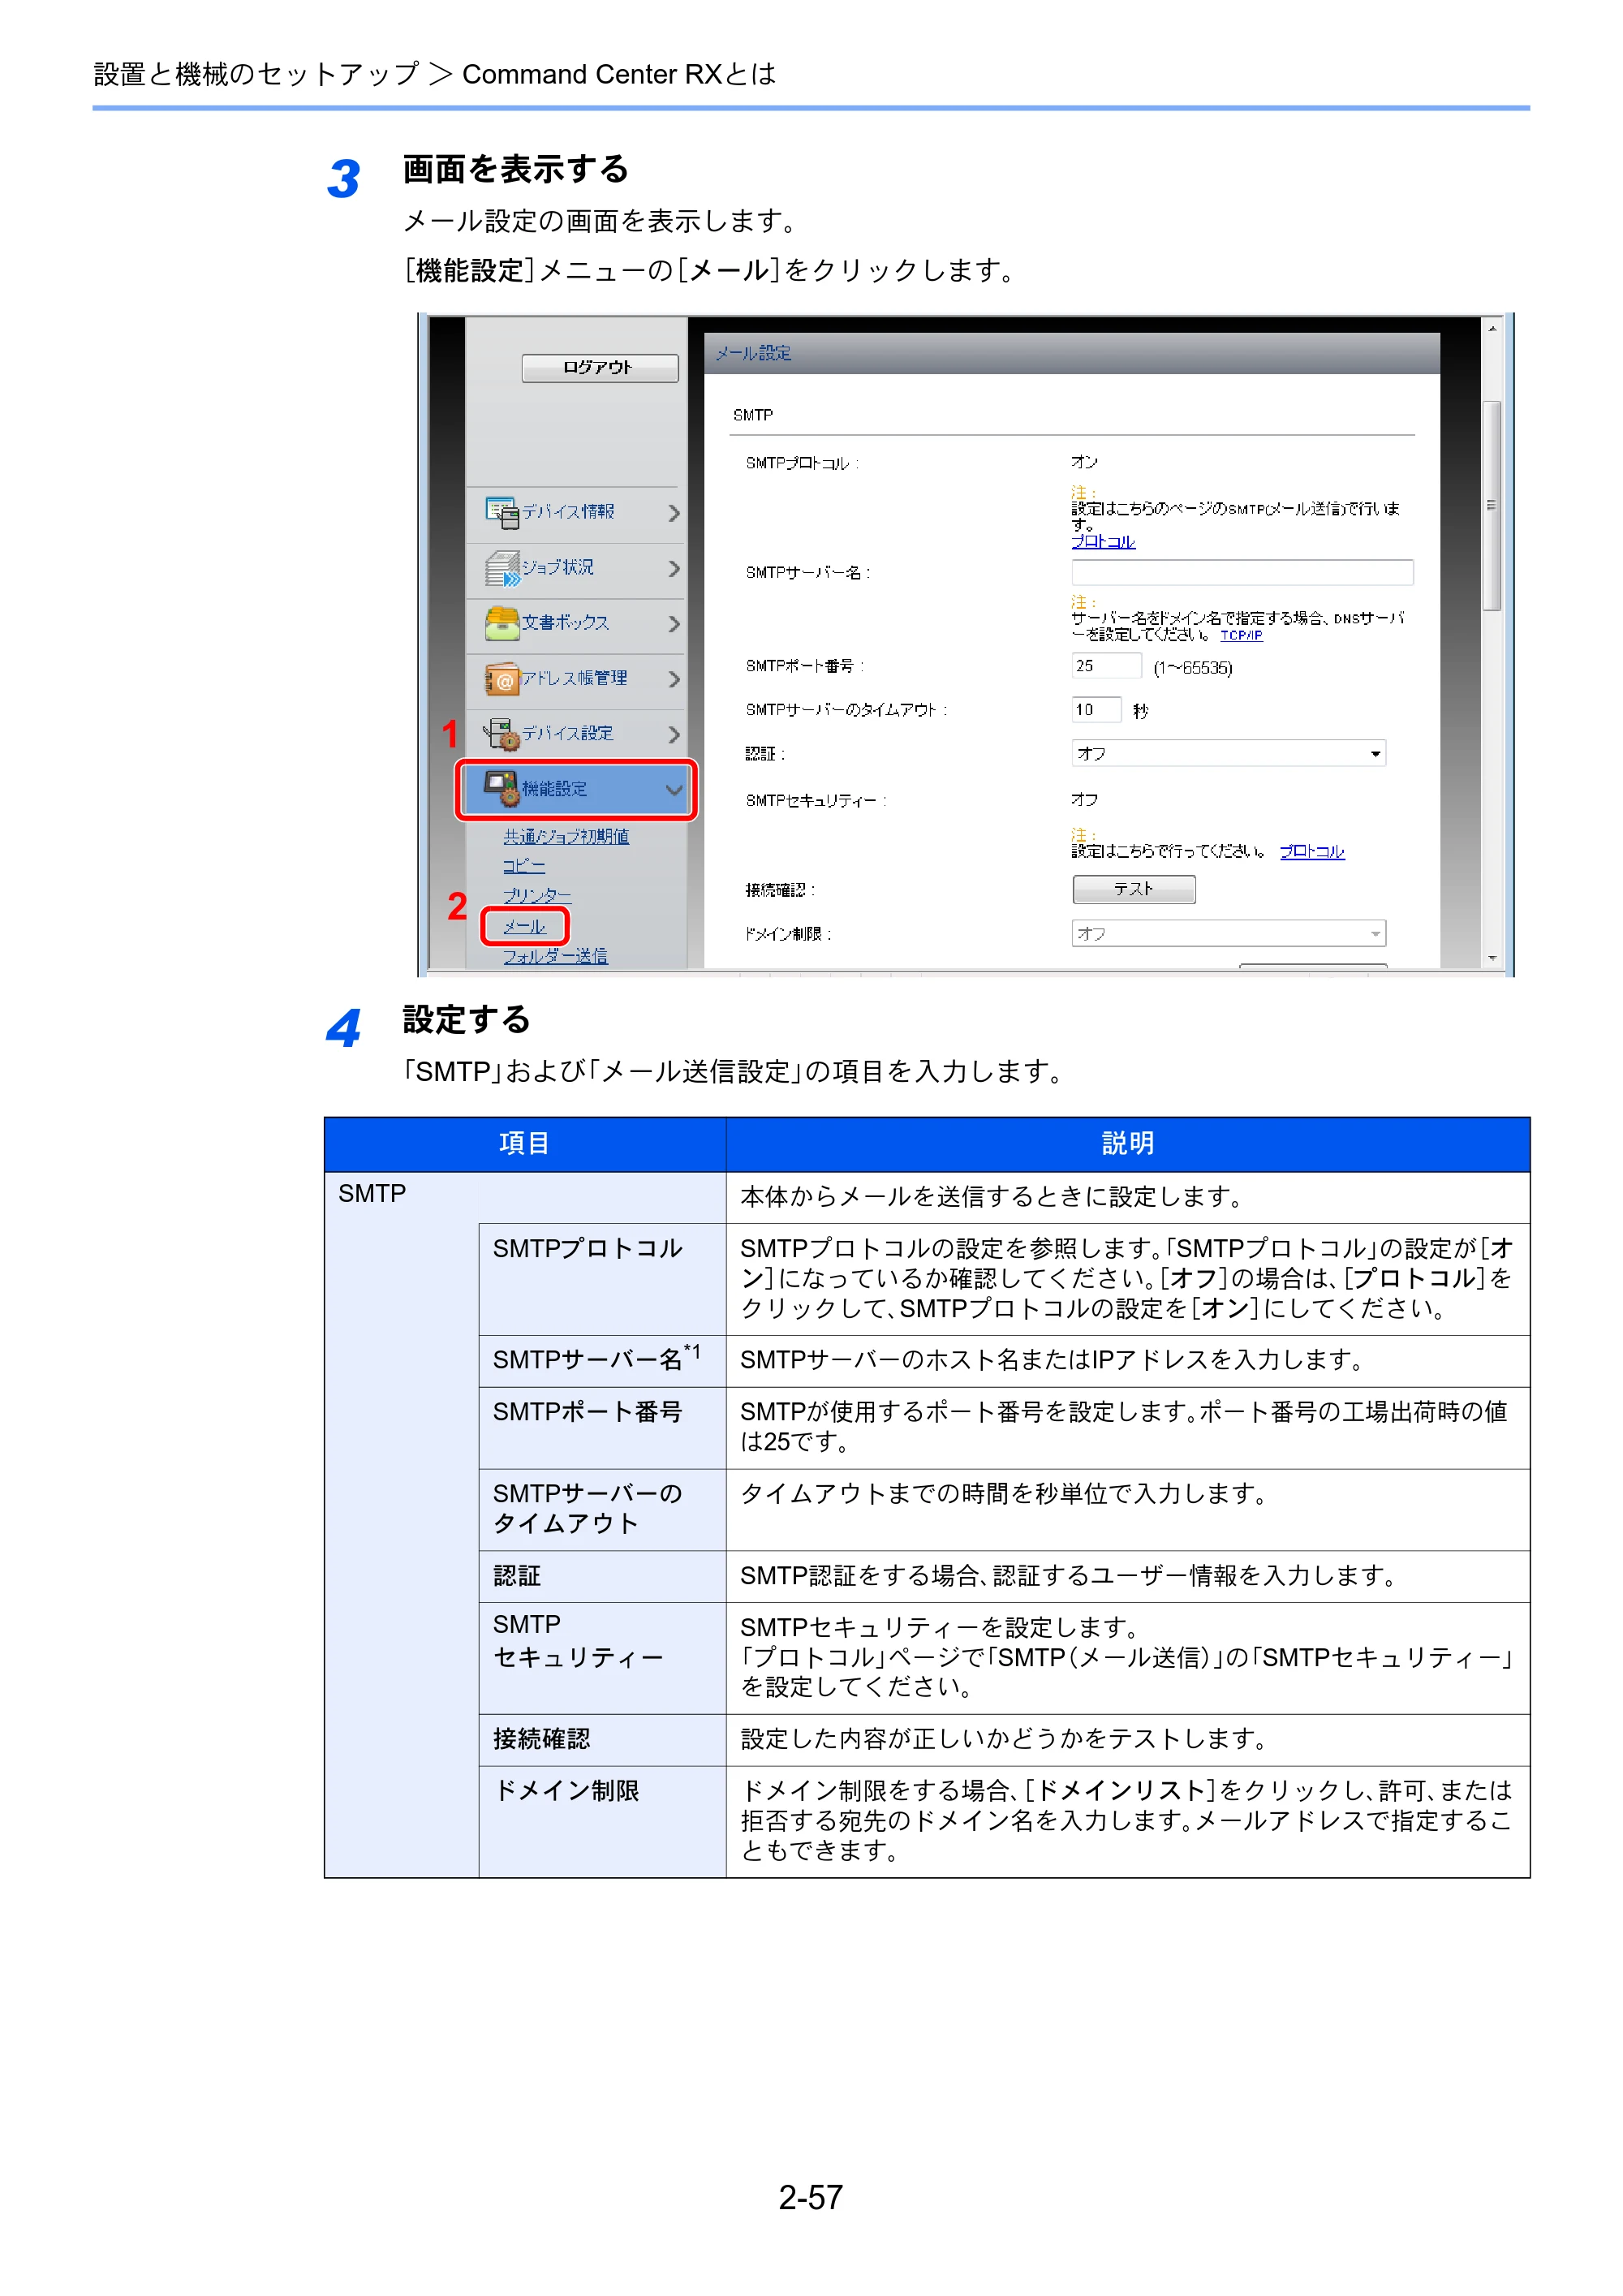Open the ドメイン制限 domain restriction dropdown

click(1228, 933)
